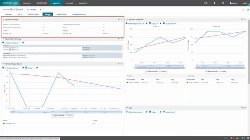The width and height of the screenshot is (250, 140).
Task: Click the Traffic In chart range navigator
Action: click(x=160, y=66)
